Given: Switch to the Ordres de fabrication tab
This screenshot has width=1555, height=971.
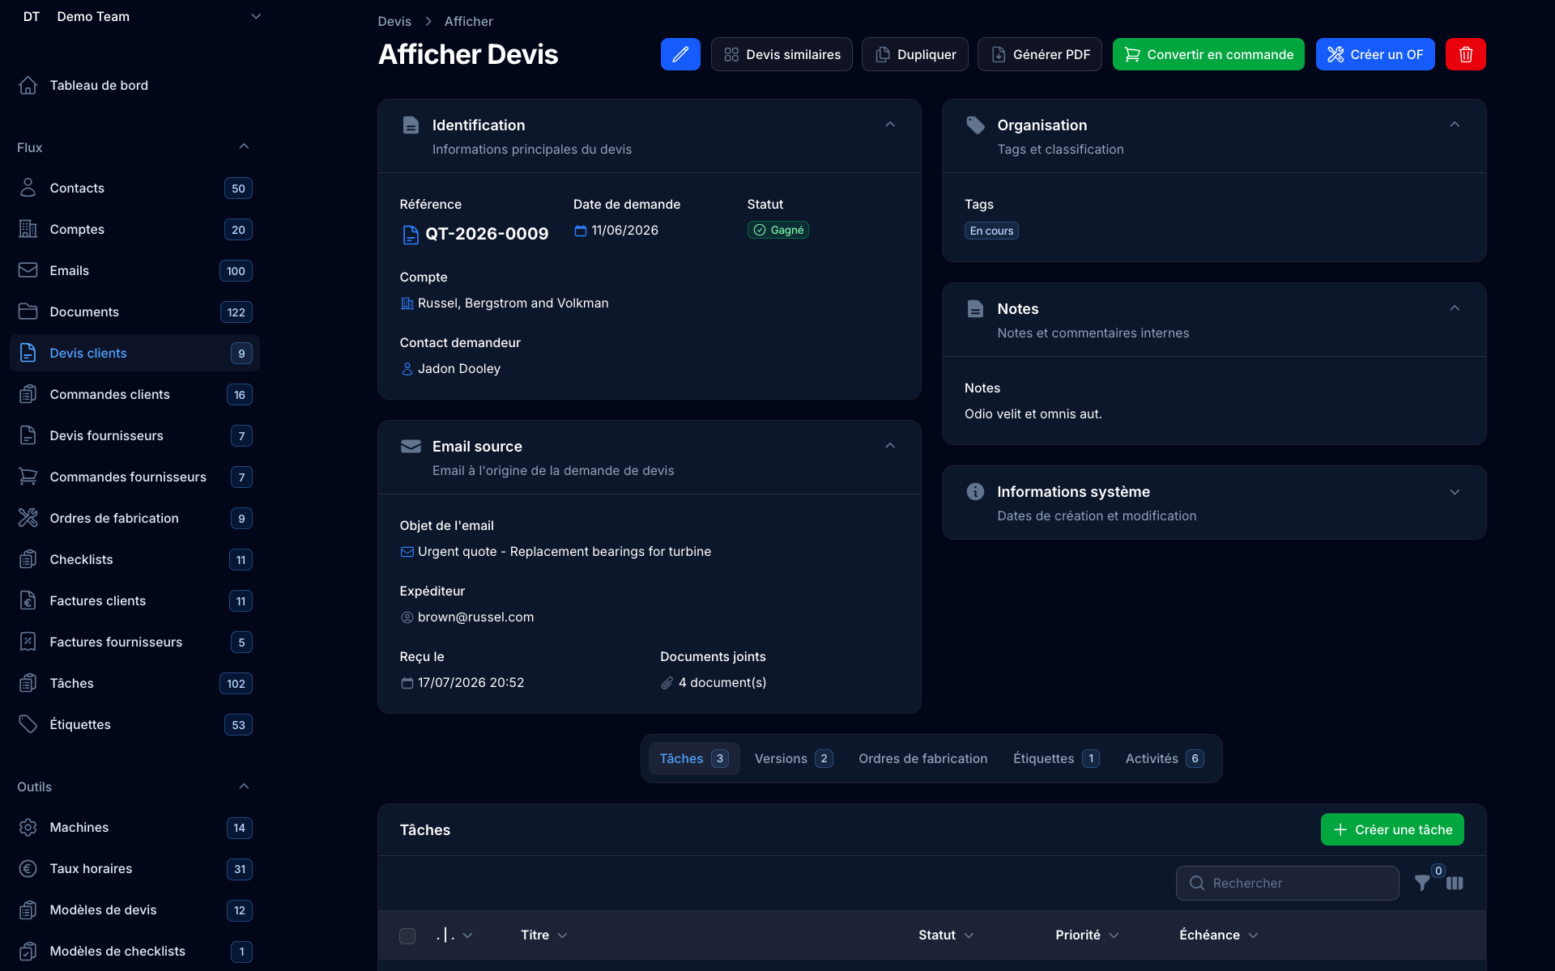Looking at the screenshot, I should coord(922,758).
